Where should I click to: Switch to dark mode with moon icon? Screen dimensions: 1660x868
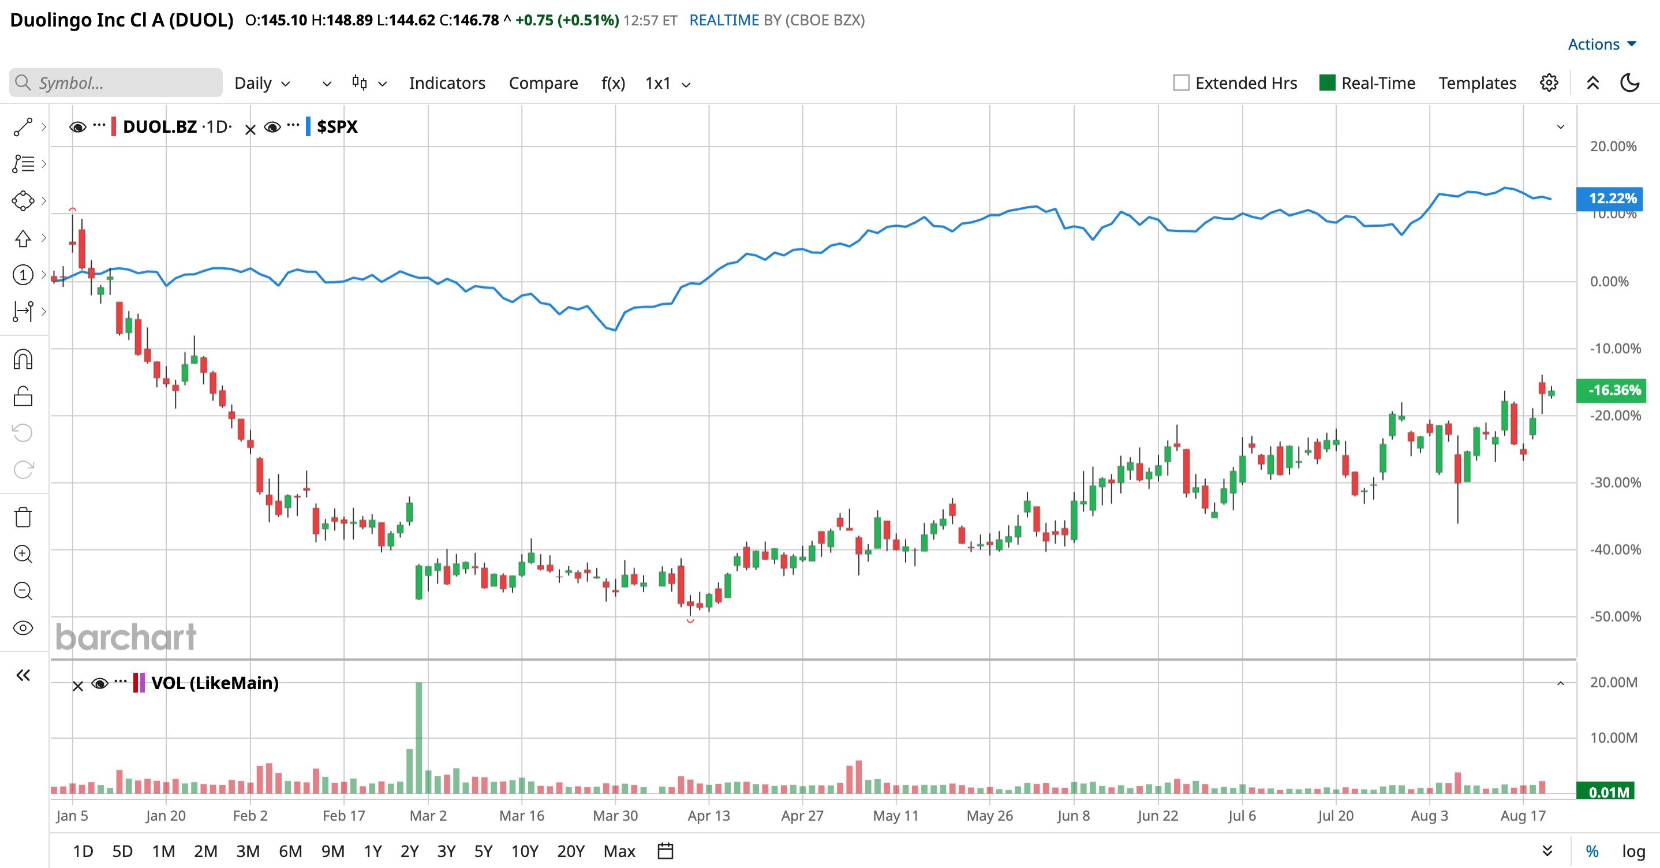coord(1630,83)
